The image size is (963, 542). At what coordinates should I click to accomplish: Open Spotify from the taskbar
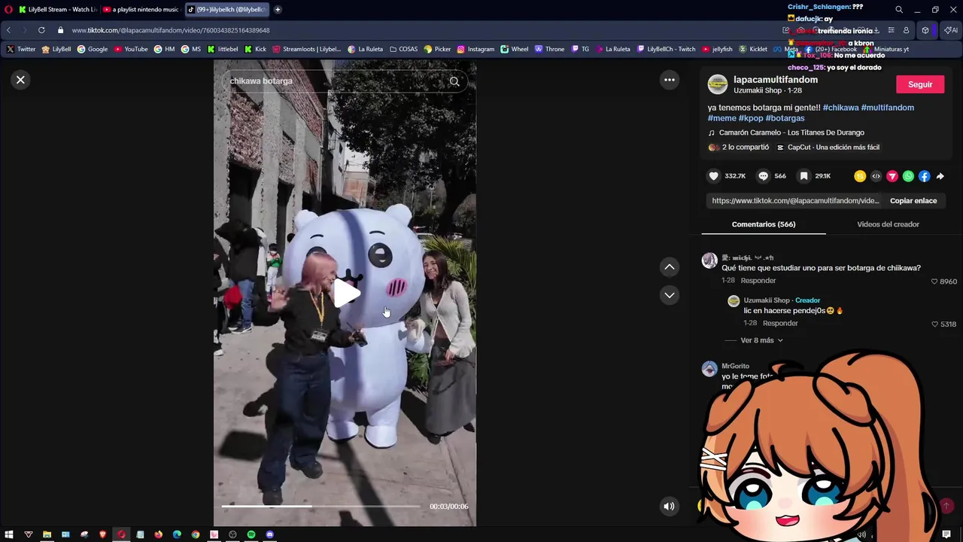251,534
